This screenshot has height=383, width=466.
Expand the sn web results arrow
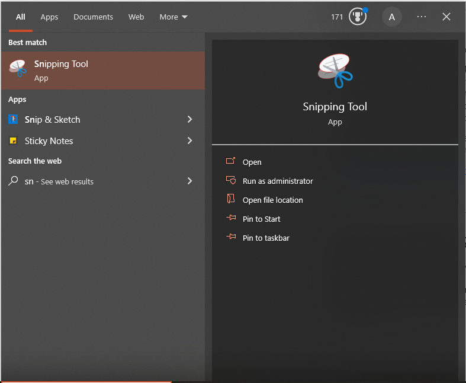coord(189,181)
